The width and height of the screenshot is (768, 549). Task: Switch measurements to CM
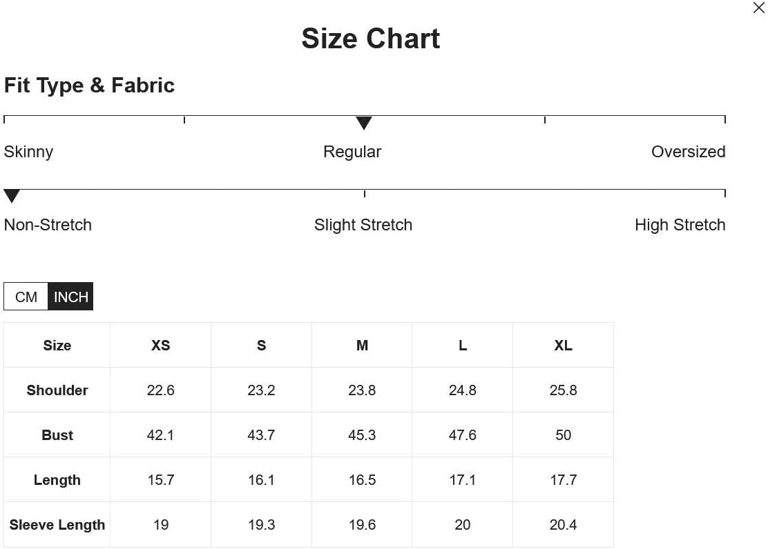click(x=26, y=297)
